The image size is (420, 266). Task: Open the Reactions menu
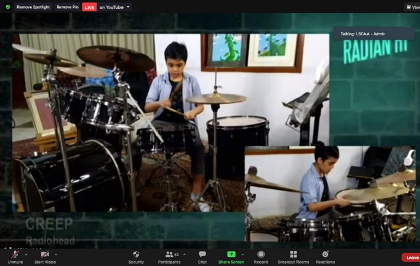coord(325,256)
